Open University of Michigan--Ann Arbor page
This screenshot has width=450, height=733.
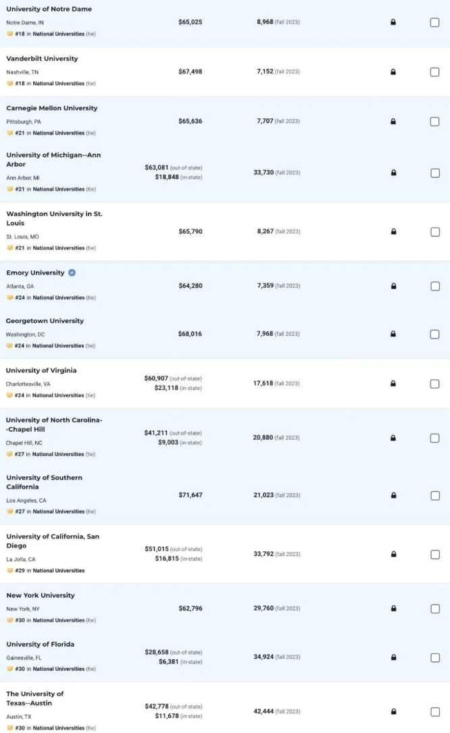click(x=53, y=159)
